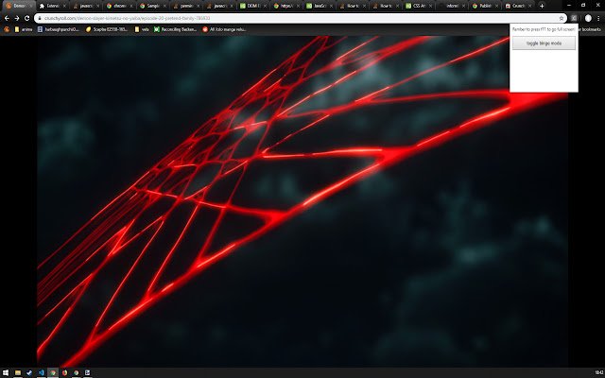Open the Chrome profile avatar

[x=588, y=18]
